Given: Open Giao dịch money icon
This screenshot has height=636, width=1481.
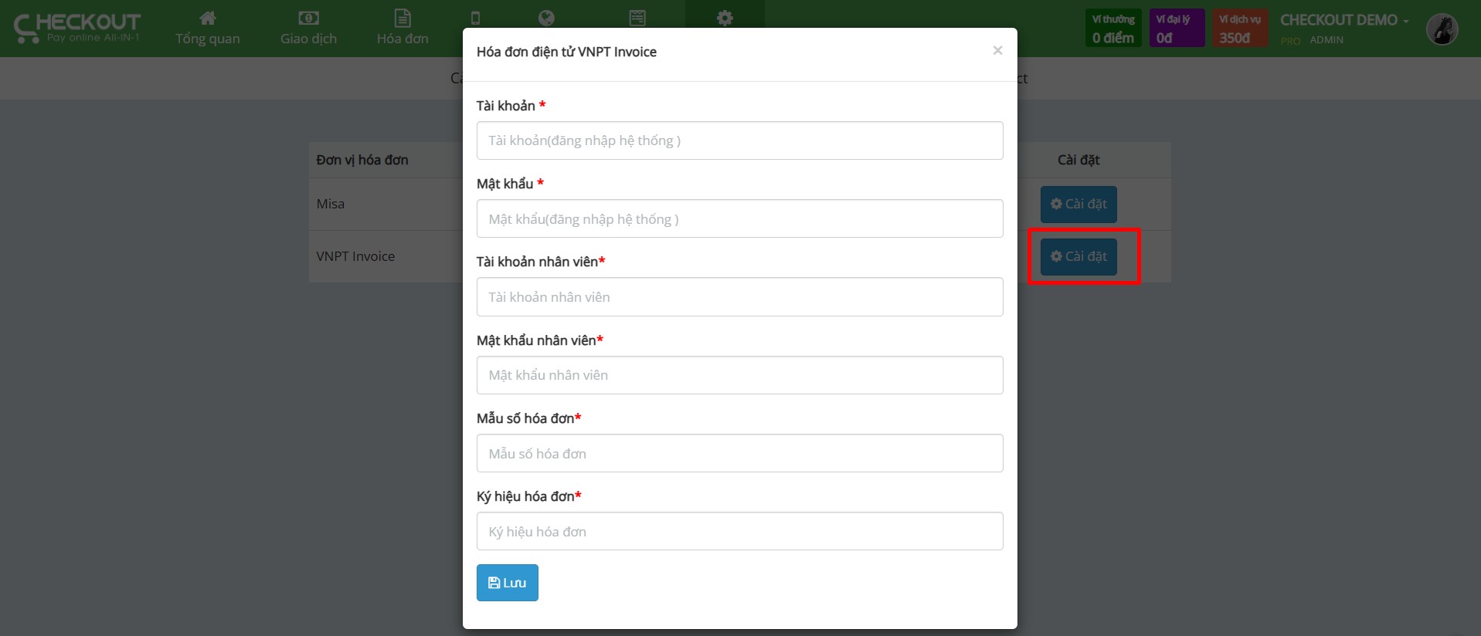Looking at the screenshot, I should [x=308, y=18].
